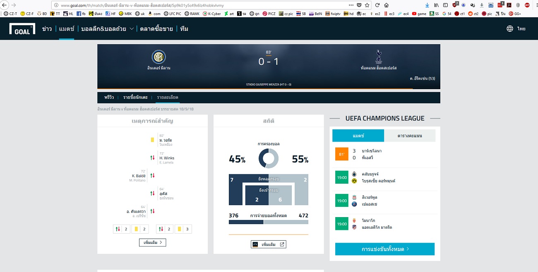
Task: Click the Inter Milan club crest
Action: coord(159,57)
